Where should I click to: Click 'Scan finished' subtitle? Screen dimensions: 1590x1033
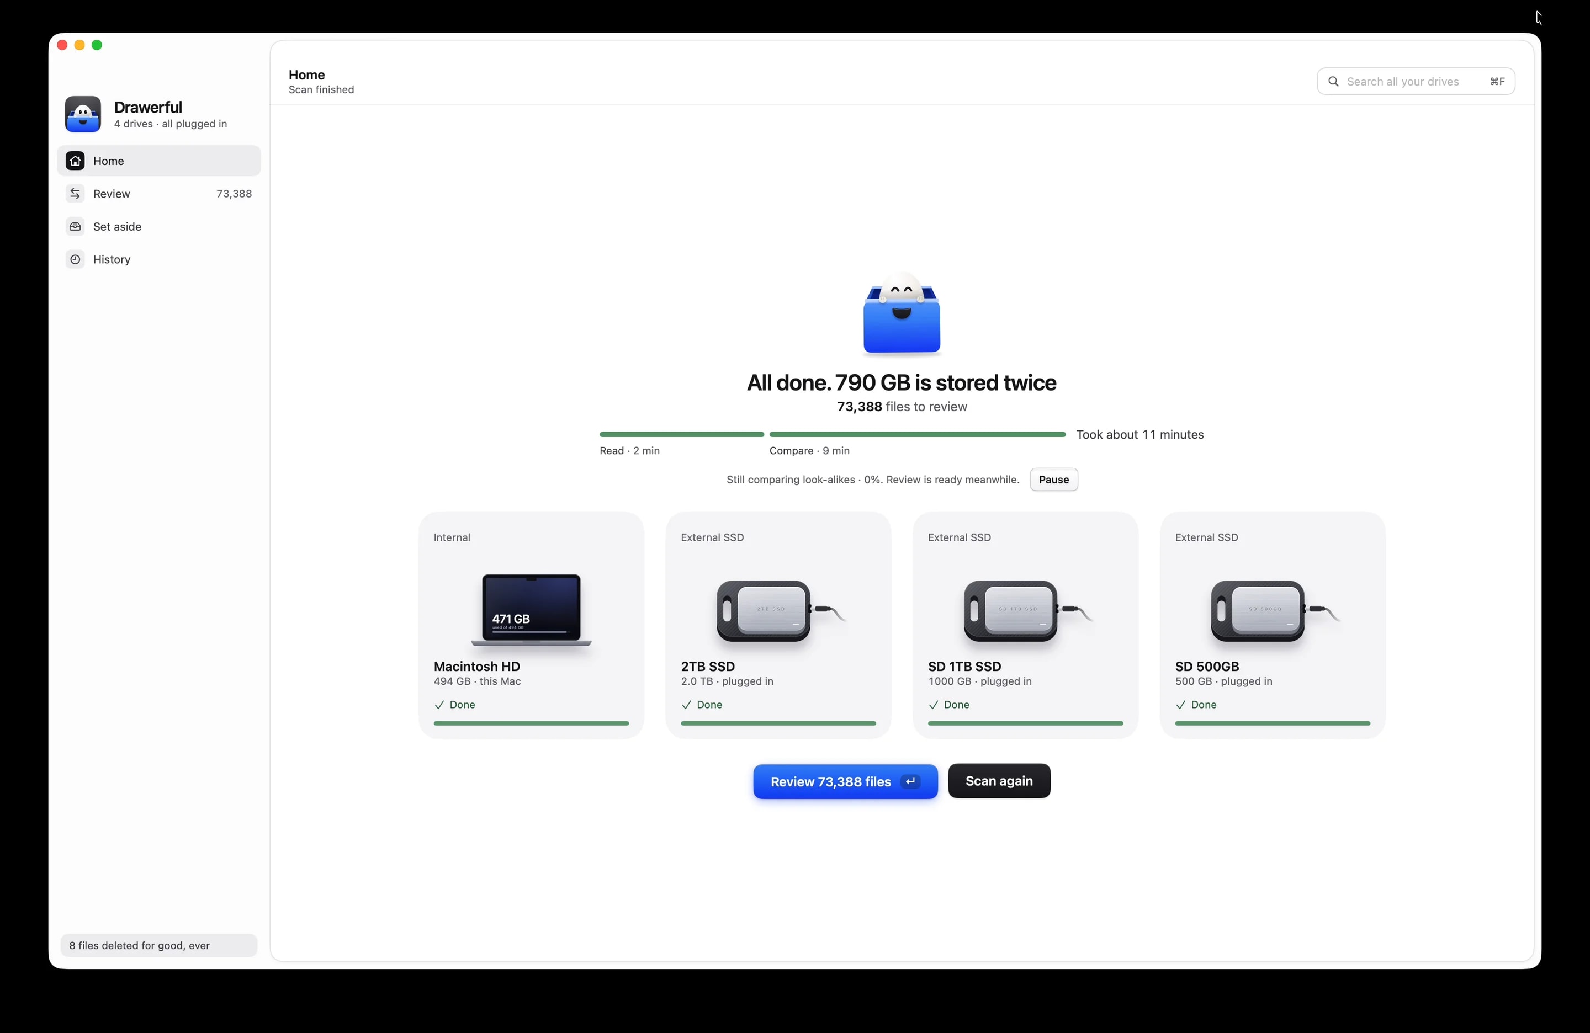[321, 89]
